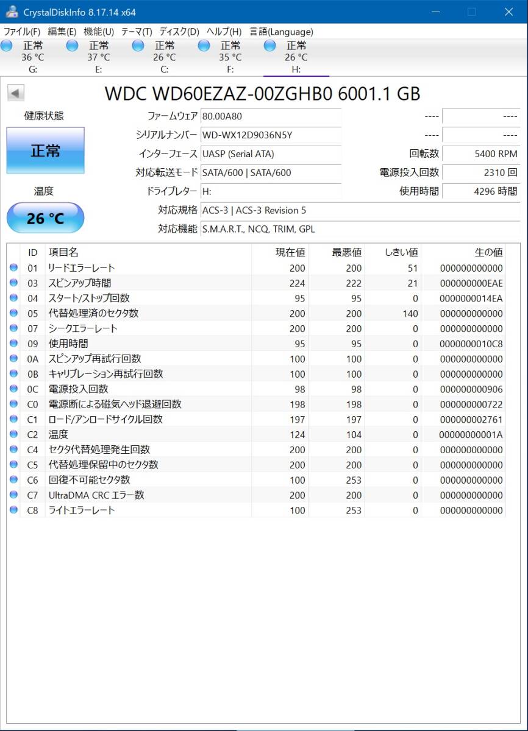This screenshot has height=731, width=528.
Task: Click the 正常 health status button
Action: (x=45, y=150)
